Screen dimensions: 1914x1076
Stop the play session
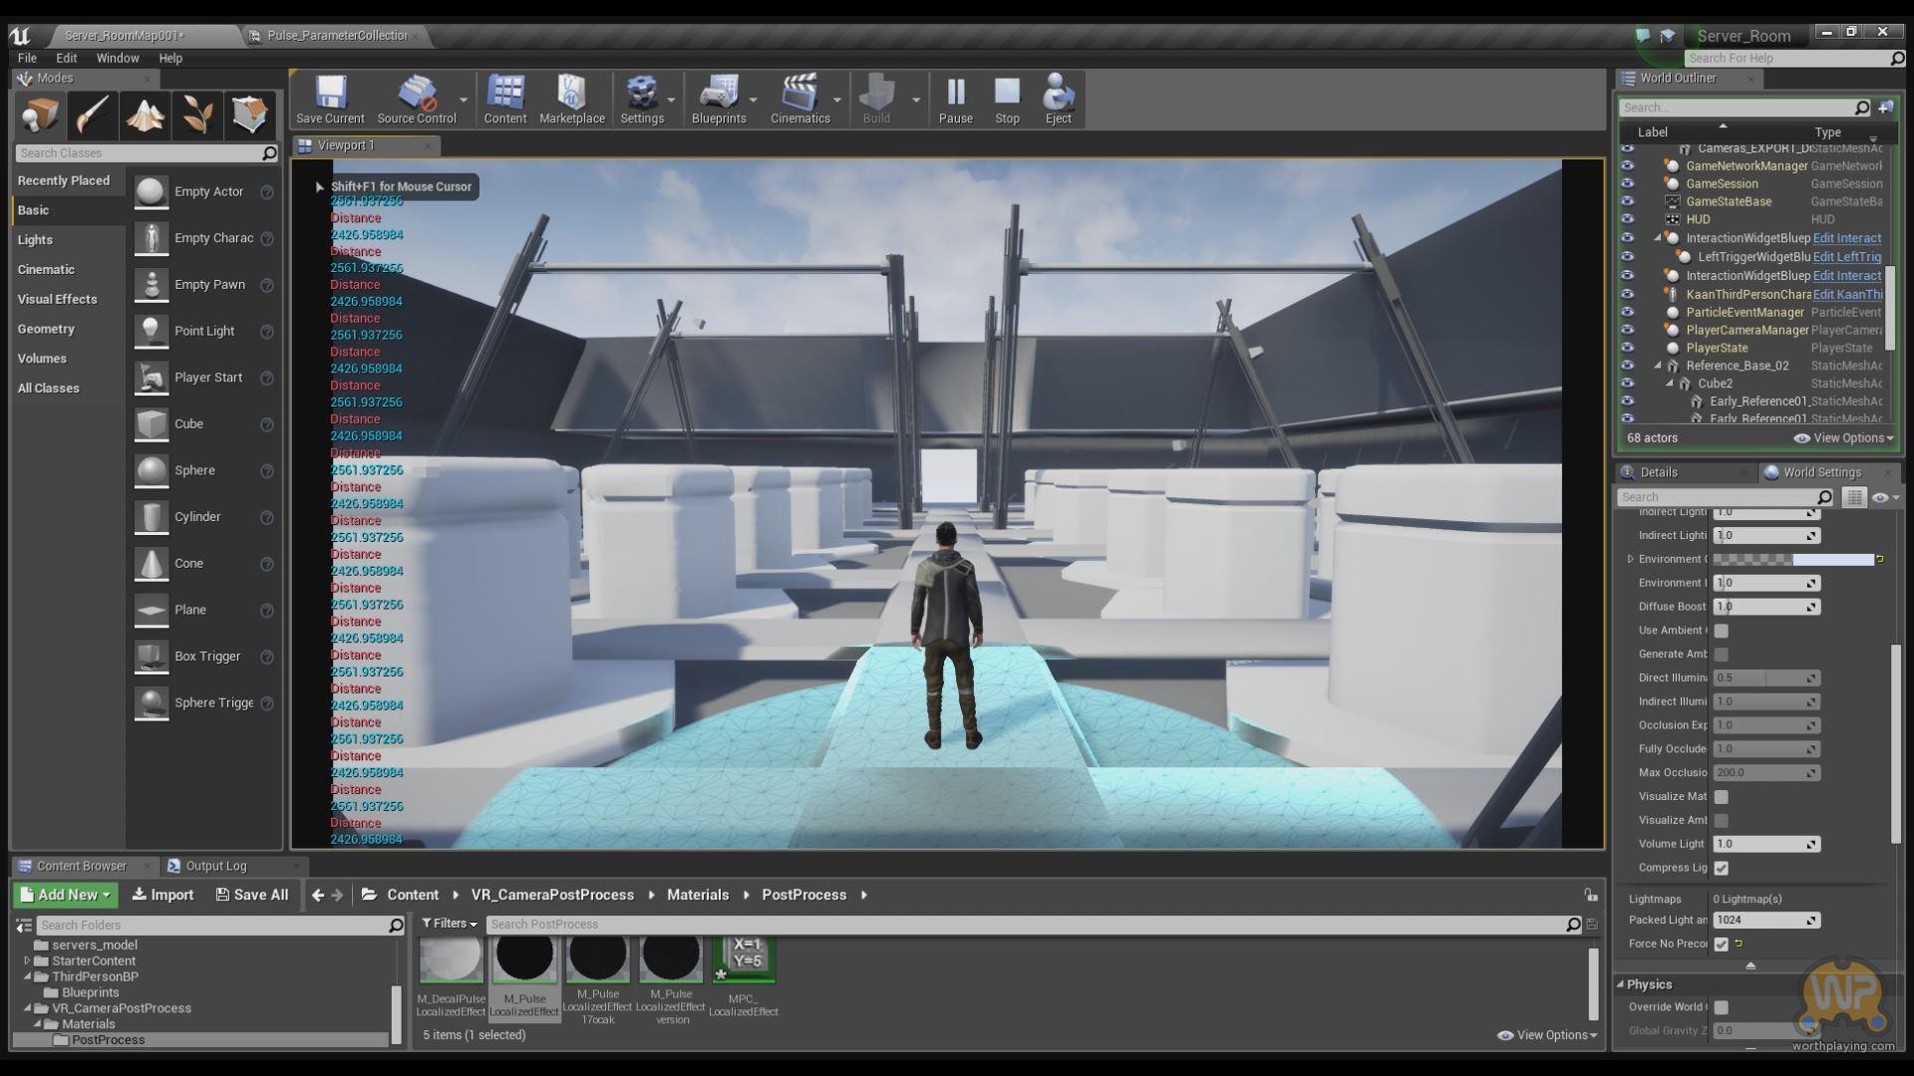pos(1007,99)
